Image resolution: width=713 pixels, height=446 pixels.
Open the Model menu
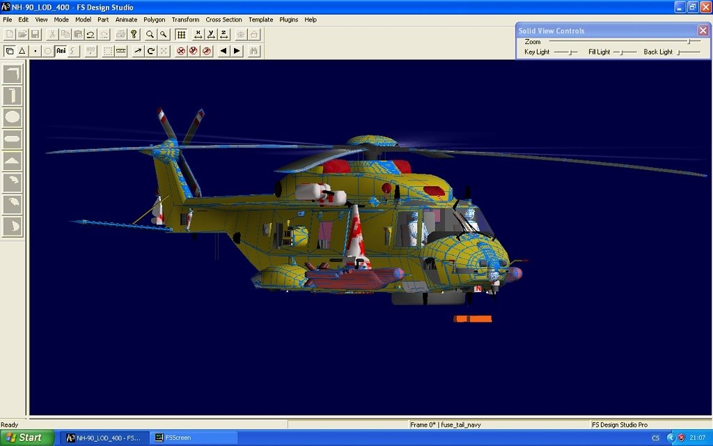[x=84, y=20]
